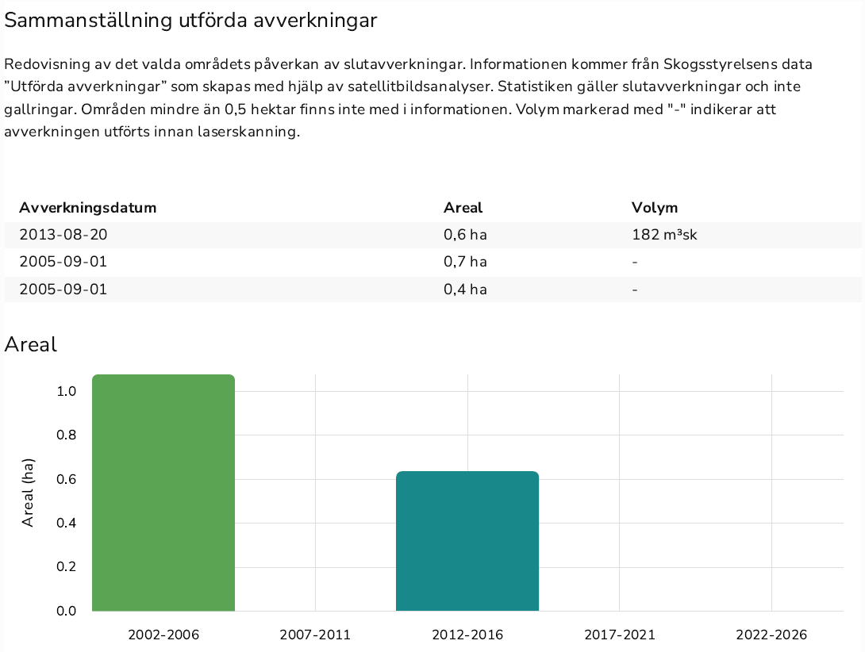Click the date cell "2013-08-20"
Viewport: 865px width, 652px height.
pyautogui.click(x=63, y=235)
